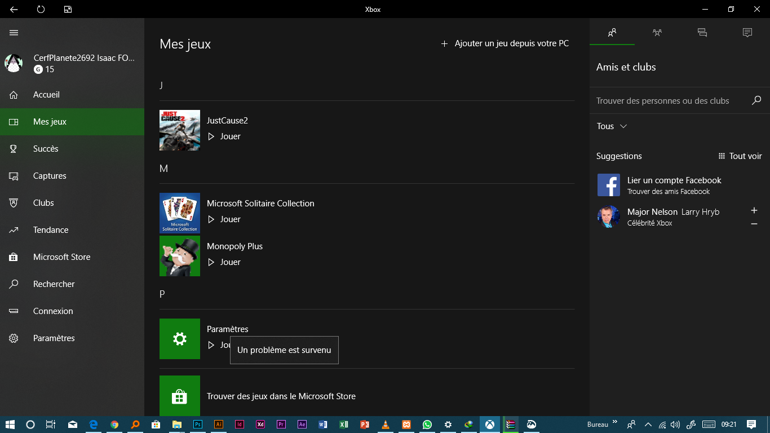
Task: Click the Xbox app taskbar icon
Action: click(x=490, y=425)
